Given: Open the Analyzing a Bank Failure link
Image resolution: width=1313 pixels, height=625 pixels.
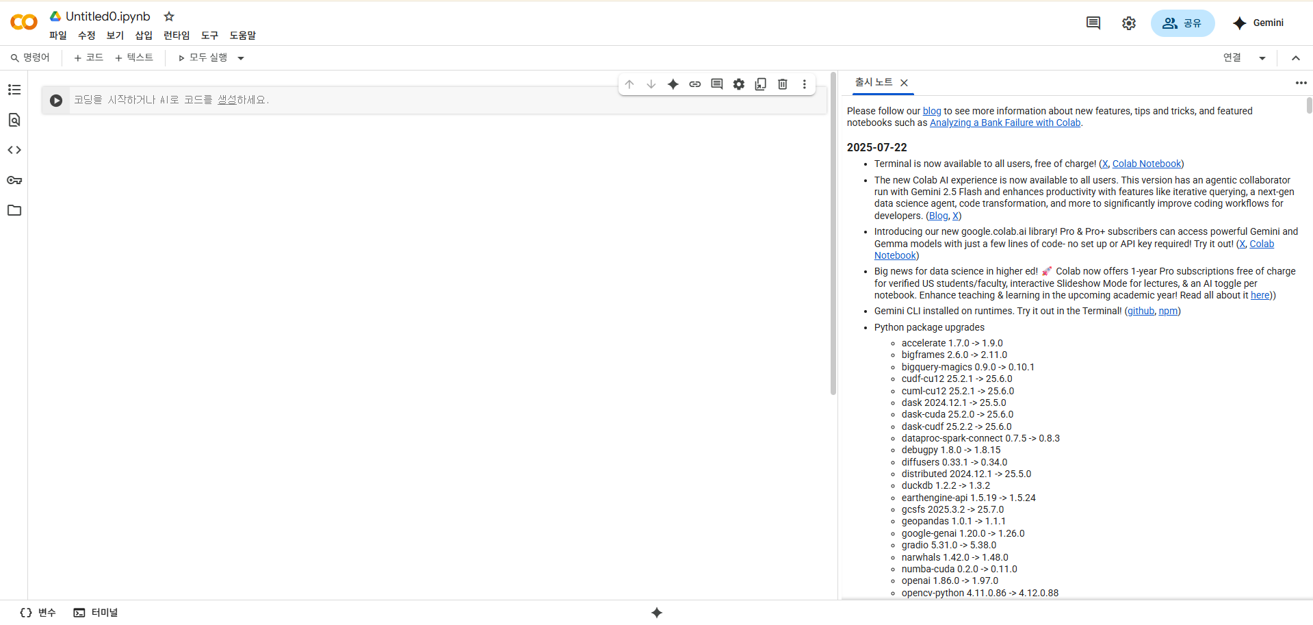Looking at the screenshot, I should [x=1005, y=123].
